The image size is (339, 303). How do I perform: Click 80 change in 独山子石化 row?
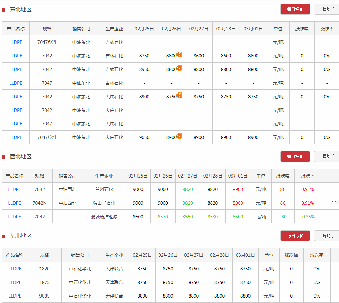283,203
